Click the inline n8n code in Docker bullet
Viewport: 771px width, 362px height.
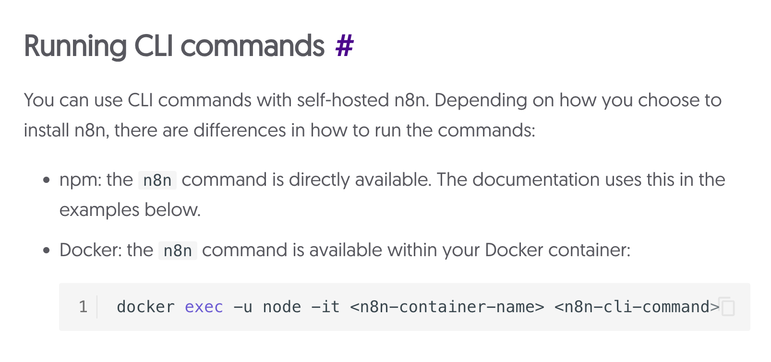[x=178, y=251]
